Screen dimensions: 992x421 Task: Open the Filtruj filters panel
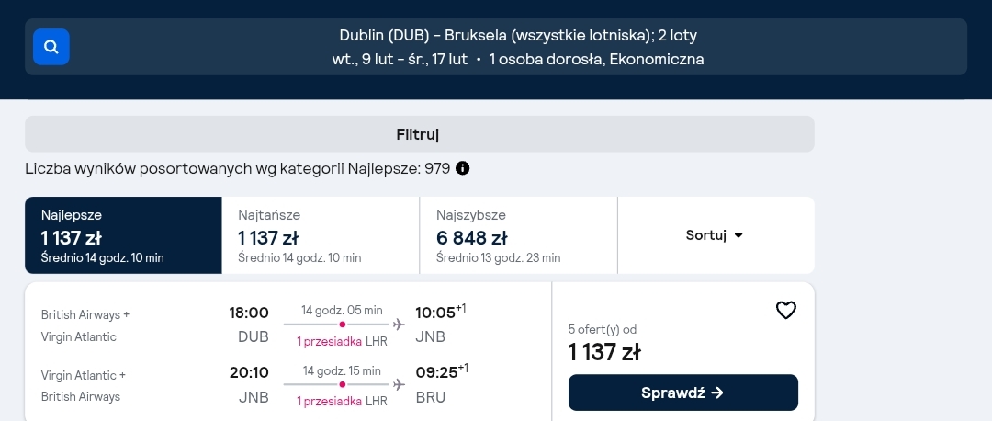point(420,134)
